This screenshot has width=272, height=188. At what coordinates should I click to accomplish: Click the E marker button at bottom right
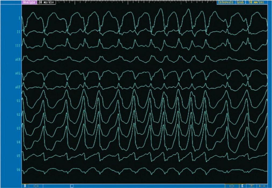coord(242,186)
